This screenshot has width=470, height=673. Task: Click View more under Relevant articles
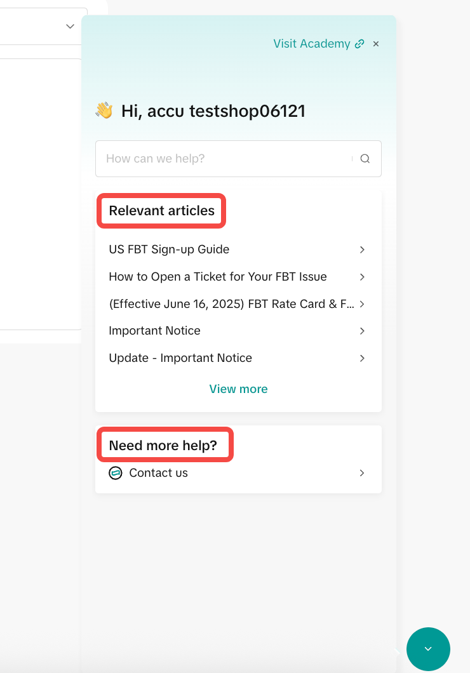(x=238, y=389)
